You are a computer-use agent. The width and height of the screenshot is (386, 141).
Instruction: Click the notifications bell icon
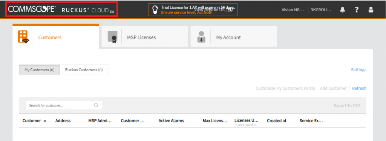[x=342, y=9]
